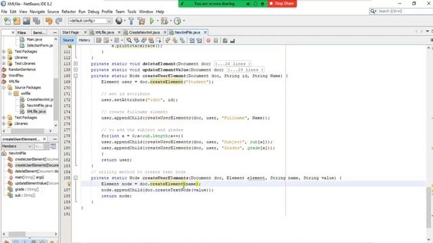433x243 pixels.
Task: Click the Profile Project toolbar icon
Action: pyautogui.click(x=177, y=21)
